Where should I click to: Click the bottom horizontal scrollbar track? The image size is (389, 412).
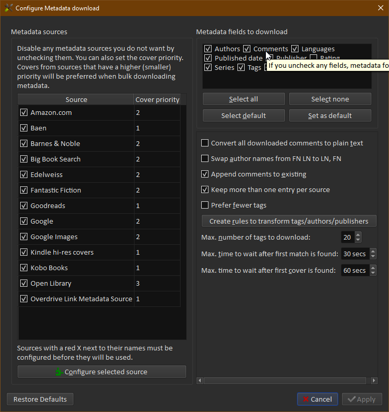285,380
